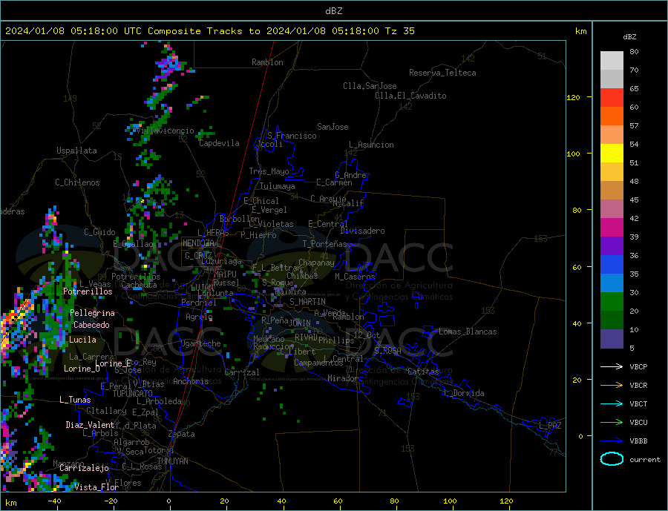Click the 'C_Guido' place label
The width and height of the screenshot is (668, 511).
pyautogui.click(x=99, y=232)
